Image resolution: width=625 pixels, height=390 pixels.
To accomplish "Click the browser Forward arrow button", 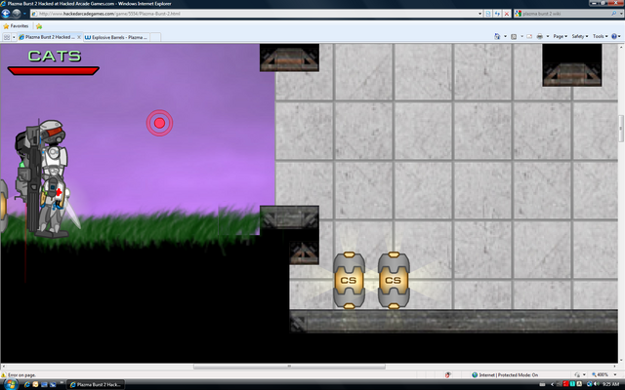I will pos(17,14).
